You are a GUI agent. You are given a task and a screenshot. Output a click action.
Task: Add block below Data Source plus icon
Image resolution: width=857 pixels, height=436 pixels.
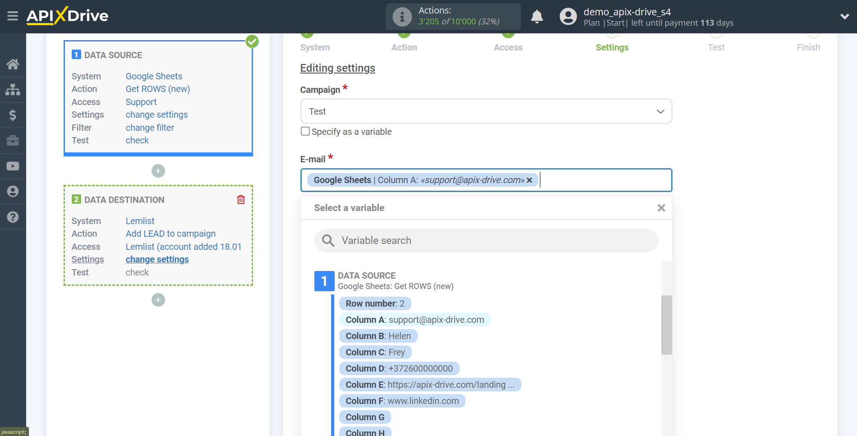[158, 171]
